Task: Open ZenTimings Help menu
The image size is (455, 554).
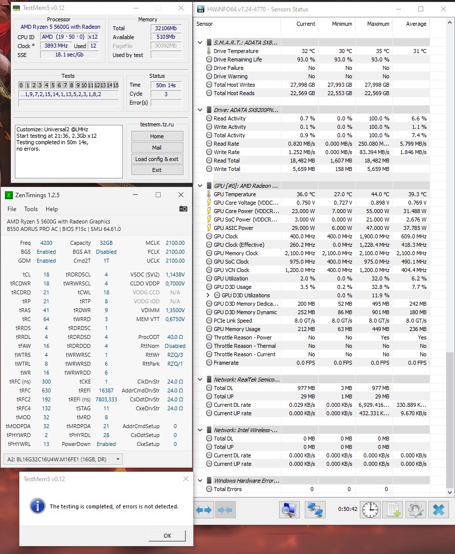Action: click(x=52, y=209)
